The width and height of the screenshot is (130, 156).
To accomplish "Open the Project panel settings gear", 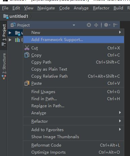I will pyautogui.click(x=107, y=25).
